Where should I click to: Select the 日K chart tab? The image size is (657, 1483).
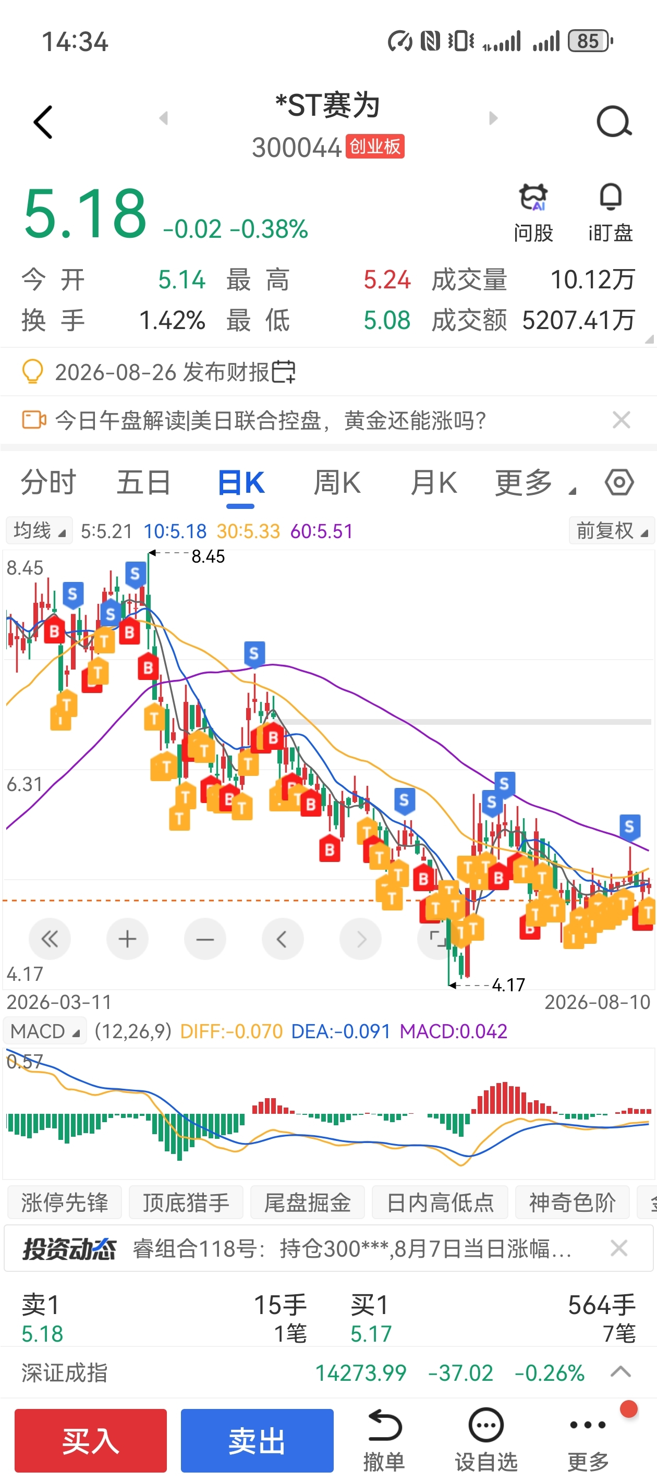click(241, 482)
